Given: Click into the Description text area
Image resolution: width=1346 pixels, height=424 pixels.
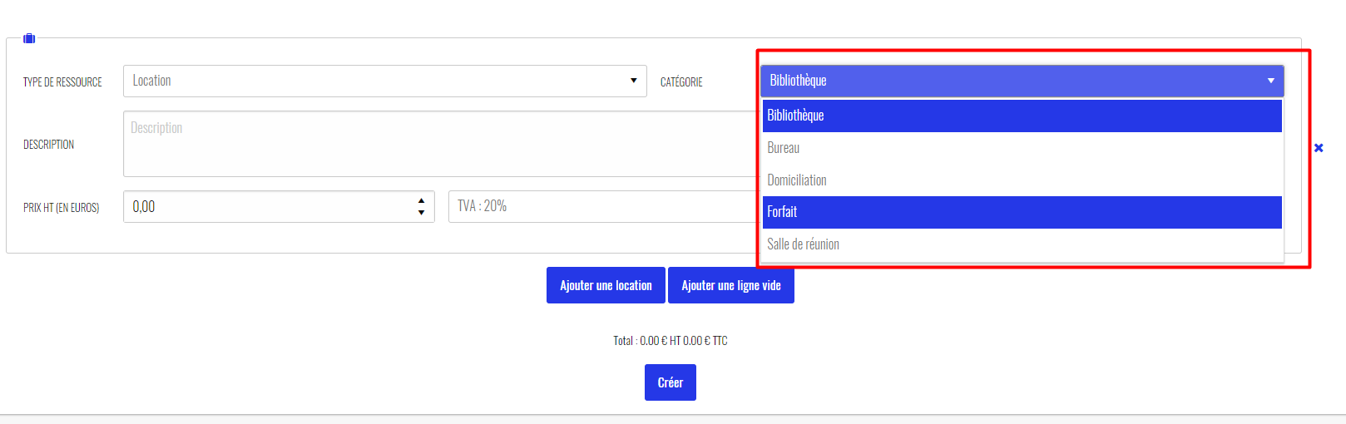Looking at the screenshot, I should [441, 144].
